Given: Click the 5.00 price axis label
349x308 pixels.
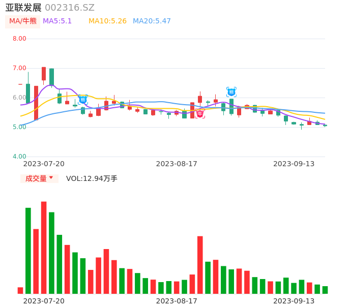Looking at the screenshot, I should coord(19,127).
